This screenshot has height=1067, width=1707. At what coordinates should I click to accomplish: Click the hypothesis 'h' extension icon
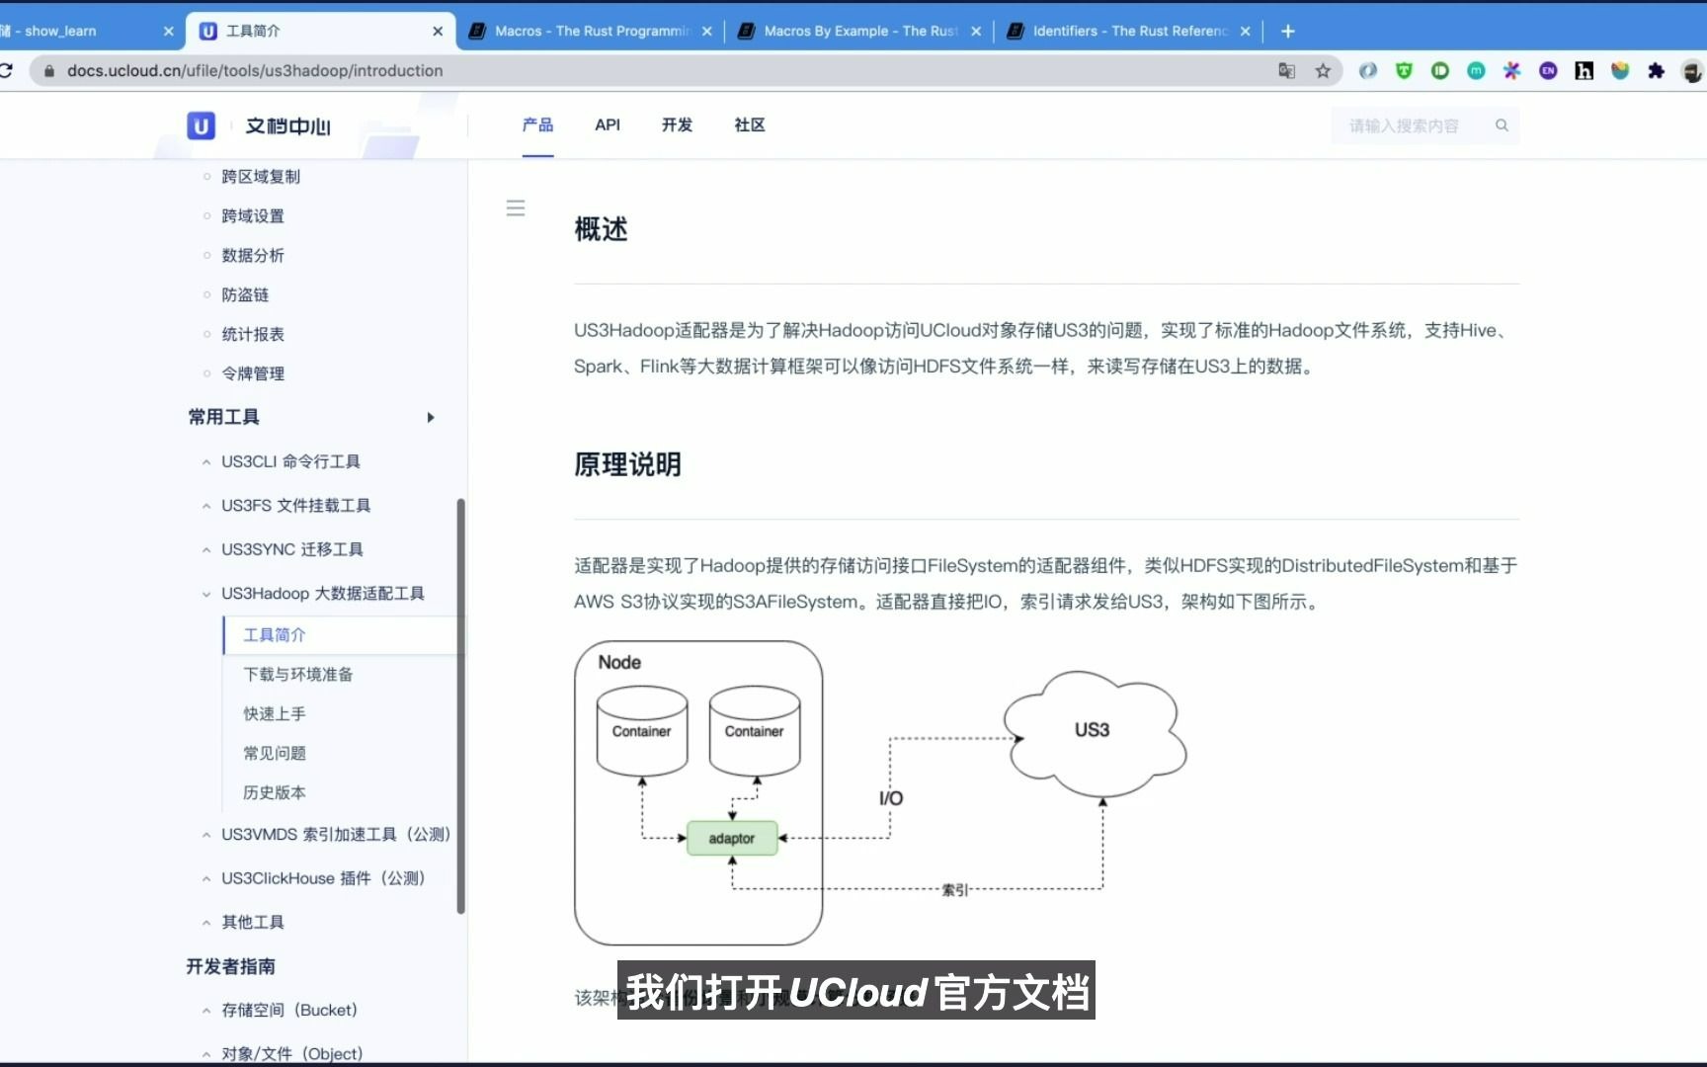1584,71
